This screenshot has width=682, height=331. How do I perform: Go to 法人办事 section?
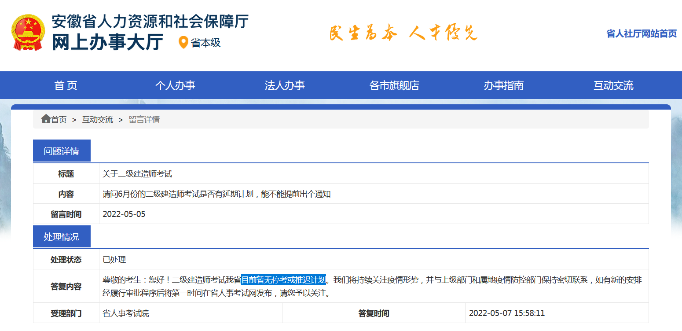pyautogui.click(x=285, y=85)
